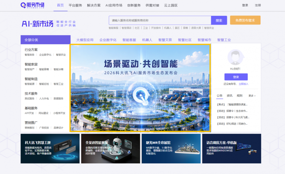The width and height of the screenshot is (285, 174).
Task: Open the 智慧社区 category tab
Action: 185,40
